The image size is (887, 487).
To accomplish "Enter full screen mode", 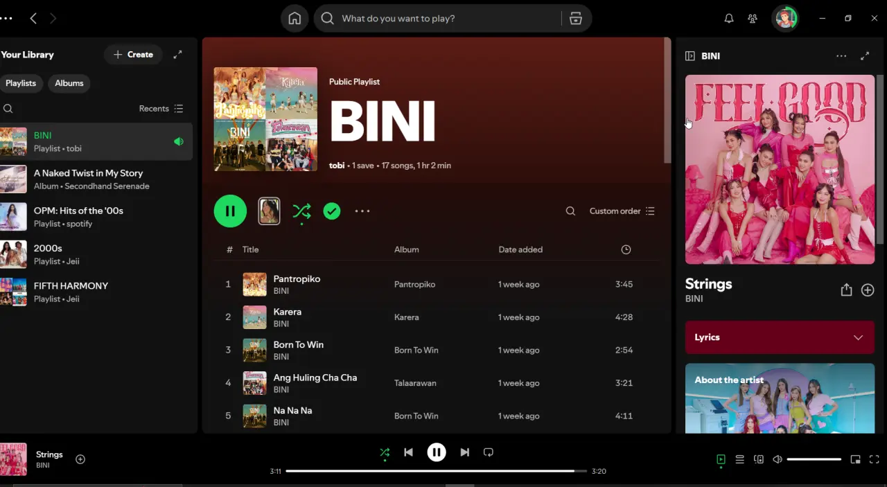I will click(x=875, y=459).
